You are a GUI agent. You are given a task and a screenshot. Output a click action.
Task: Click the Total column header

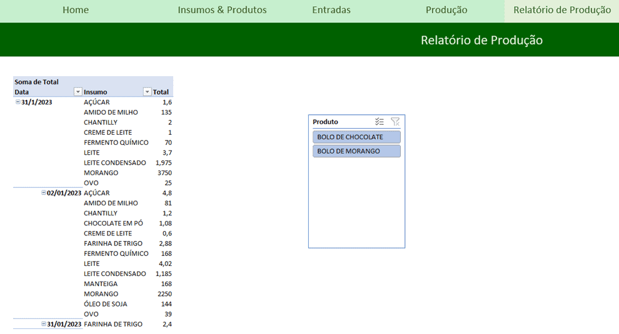[x=161, y=92]
